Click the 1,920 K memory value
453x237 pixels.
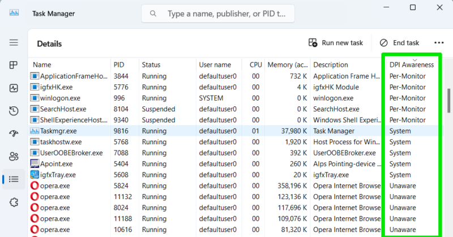click(296, 142)
